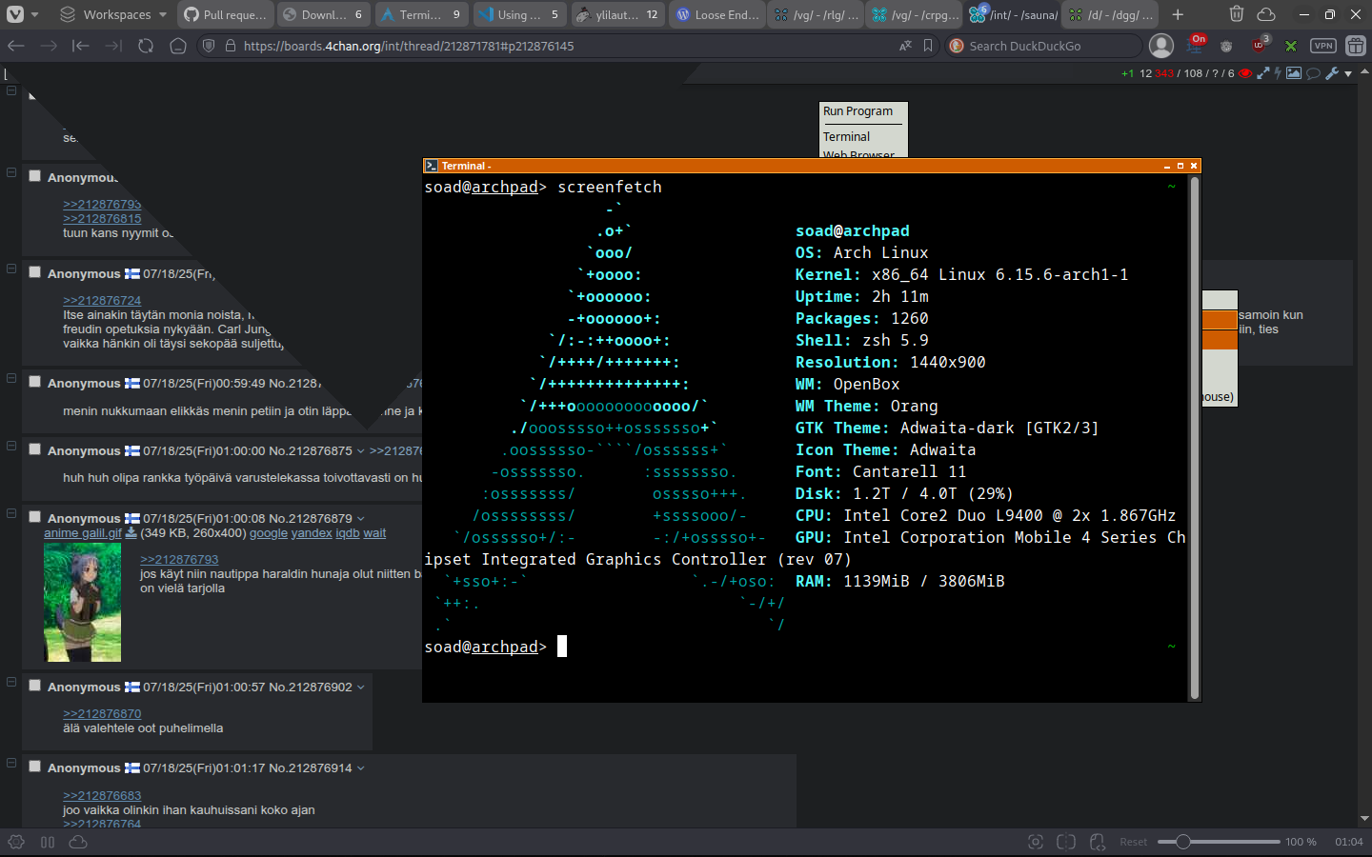The width and height of the screenshot is (1372, 857).
Task: Switch to the /d/ - /dgg/ tab
Action: tap(1112, 14)
